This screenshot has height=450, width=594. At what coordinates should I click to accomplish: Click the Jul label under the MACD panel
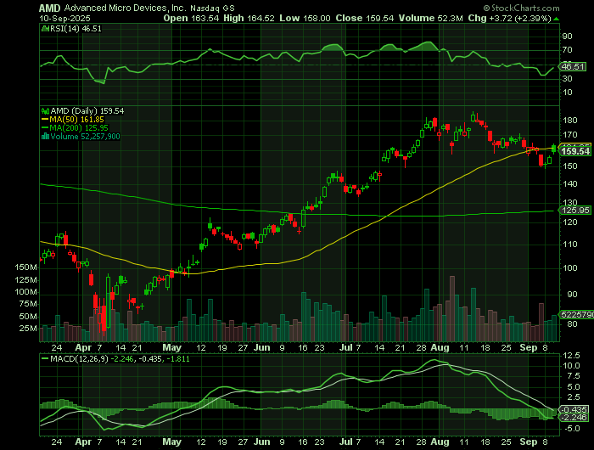click(x=346, y=442)
